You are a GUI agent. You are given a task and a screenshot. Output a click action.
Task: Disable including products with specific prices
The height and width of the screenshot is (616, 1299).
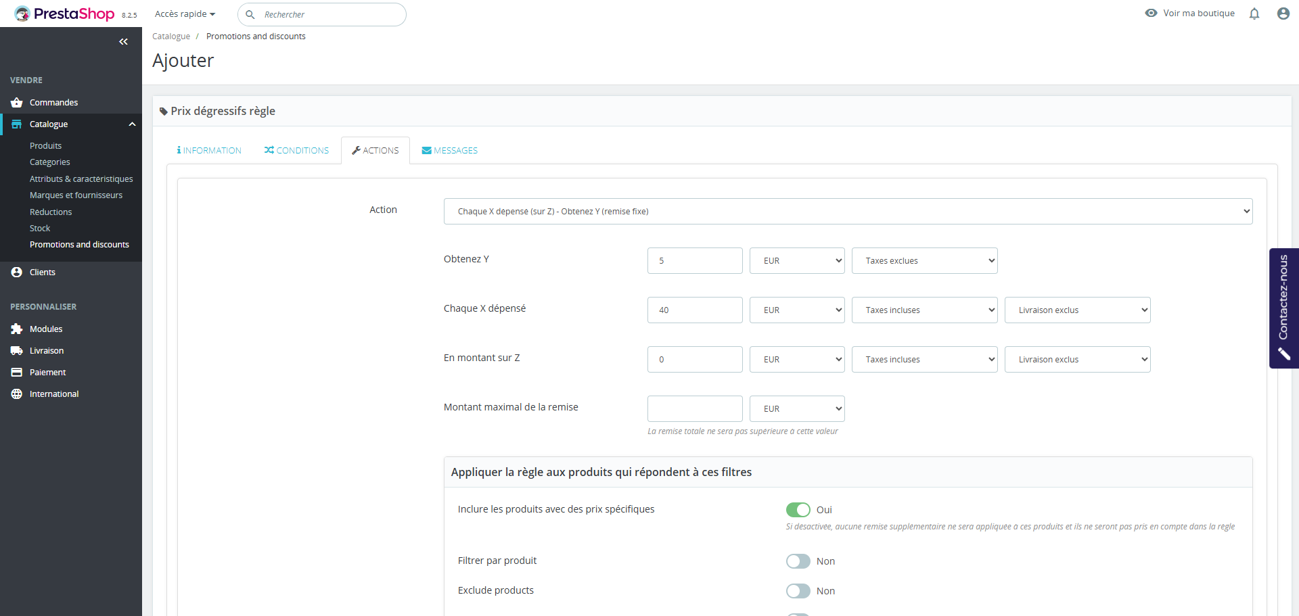point(798,510)
